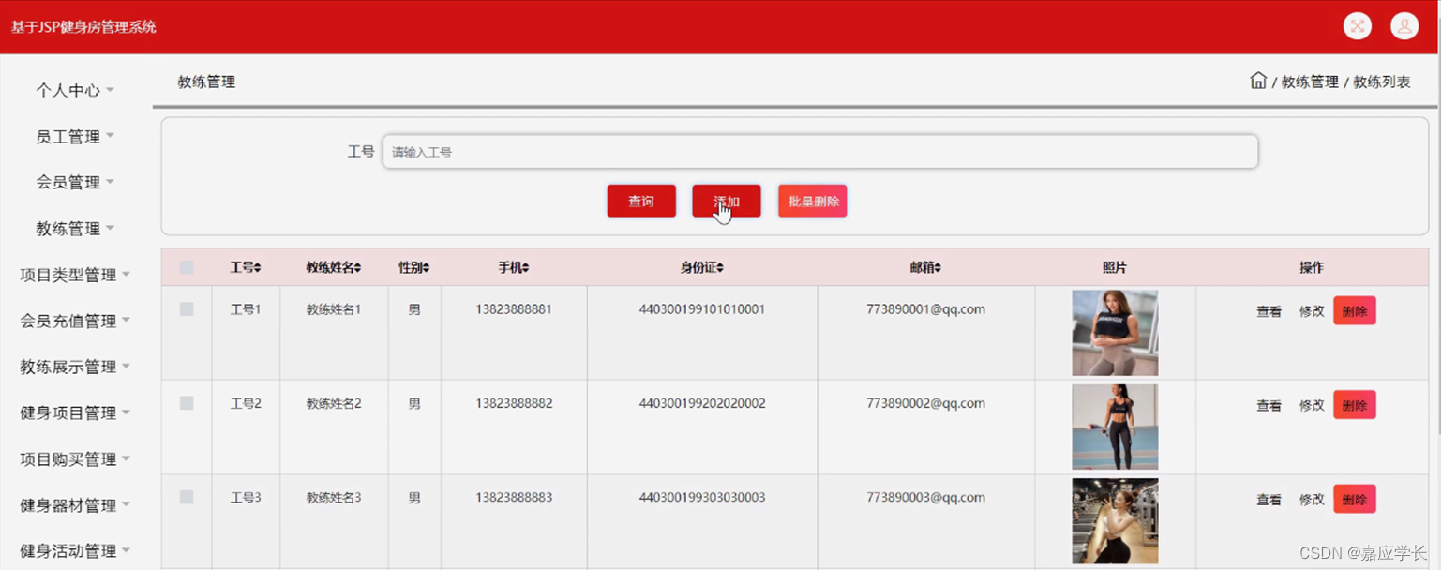This screenshot has height=570, width=1442.
Task: Tick the checkbox for row 工号2
Action: click(x=187, y=403)
